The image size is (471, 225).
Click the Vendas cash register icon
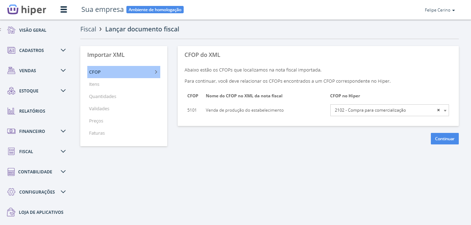point(11,70)
